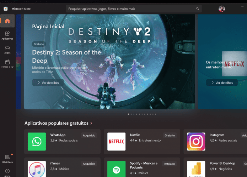Select the last carousel page dot

tap(155, 114)
